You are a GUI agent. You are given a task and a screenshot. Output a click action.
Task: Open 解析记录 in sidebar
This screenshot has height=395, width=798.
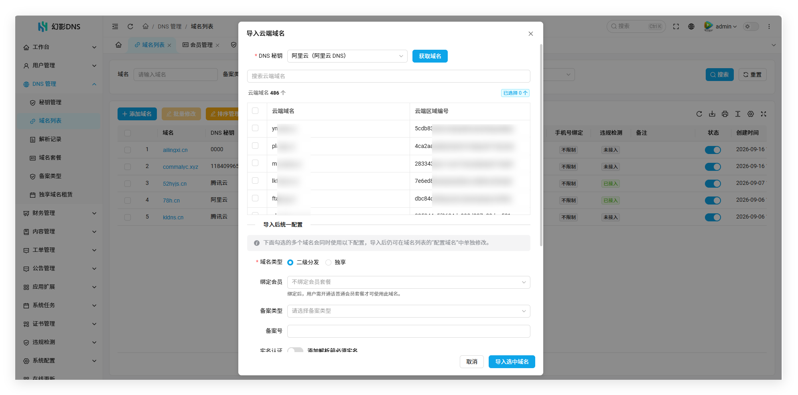60,139
